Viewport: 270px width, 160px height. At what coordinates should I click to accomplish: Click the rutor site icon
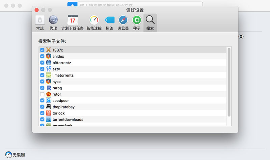click(49, 94)
